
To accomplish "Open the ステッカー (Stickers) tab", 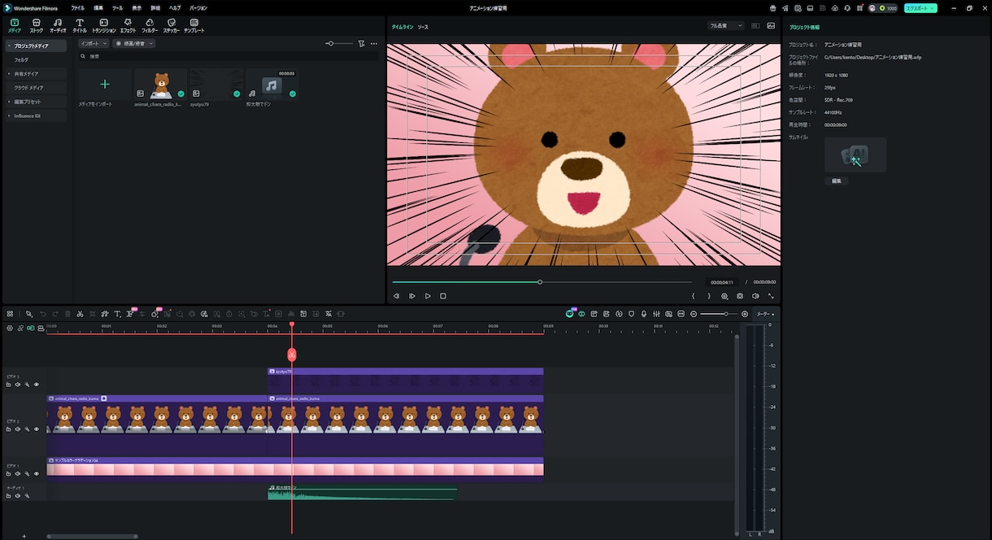I will [172, 25].
